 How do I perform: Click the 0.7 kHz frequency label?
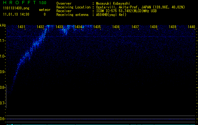coord(3,103)
